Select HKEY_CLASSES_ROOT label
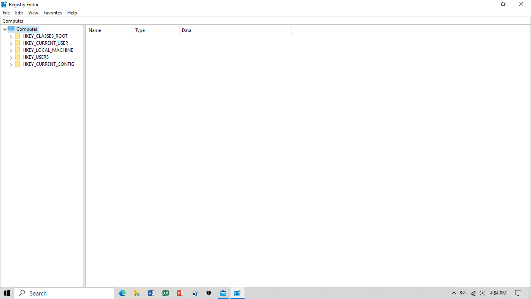531x299 pixels. click(x=45, y=36)
